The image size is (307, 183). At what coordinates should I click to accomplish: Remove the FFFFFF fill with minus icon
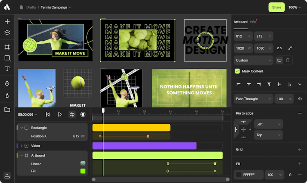300,175
